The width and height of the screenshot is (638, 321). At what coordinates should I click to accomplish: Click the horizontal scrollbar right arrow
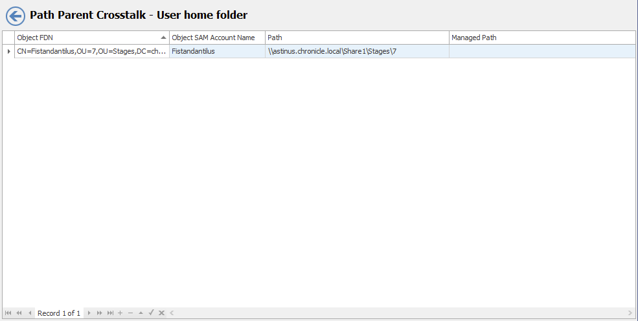click(x=631, y=313)
